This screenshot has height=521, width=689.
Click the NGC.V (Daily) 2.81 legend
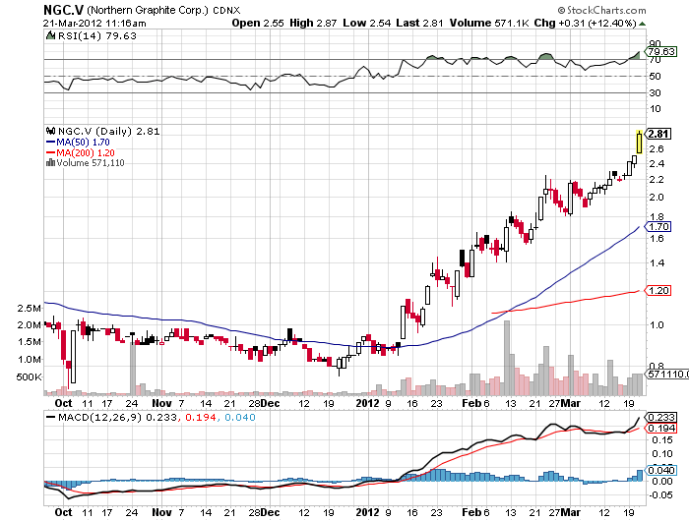click(108, 132)
